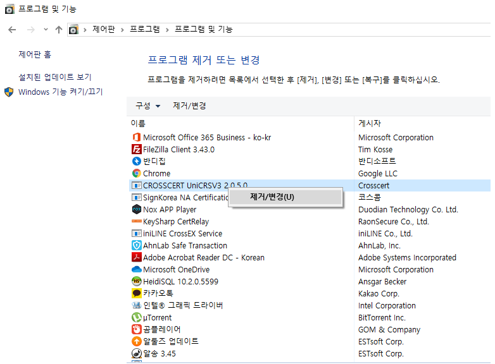Click the control panel icon in address bar
The height and width of the screenshot is (364, 495).
[x=73, y=30]
